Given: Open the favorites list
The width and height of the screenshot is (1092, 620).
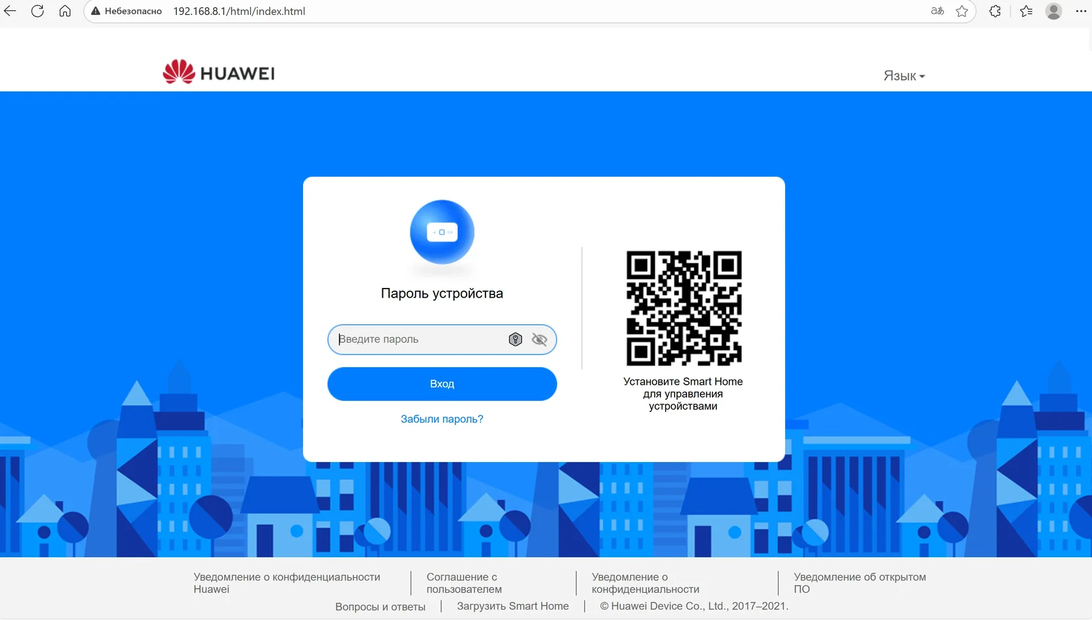Looking at the screenshot, I should coord(1026,11).
